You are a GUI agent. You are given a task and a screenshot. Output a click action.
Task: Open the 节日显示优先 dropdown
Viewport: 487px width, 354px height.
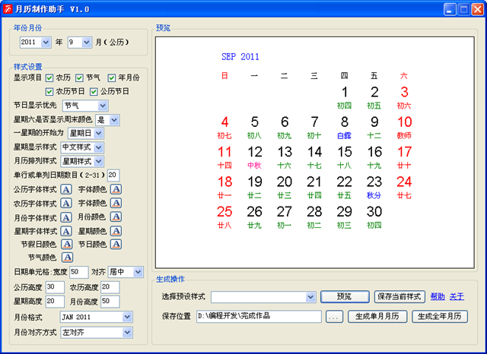point(85,106)
